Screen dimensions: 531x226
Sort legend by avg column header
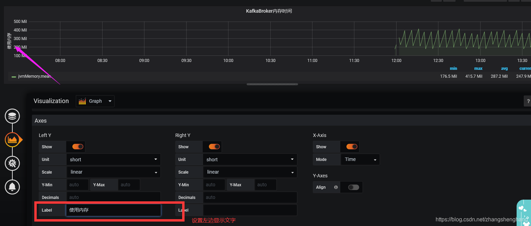tap(504, 68)
